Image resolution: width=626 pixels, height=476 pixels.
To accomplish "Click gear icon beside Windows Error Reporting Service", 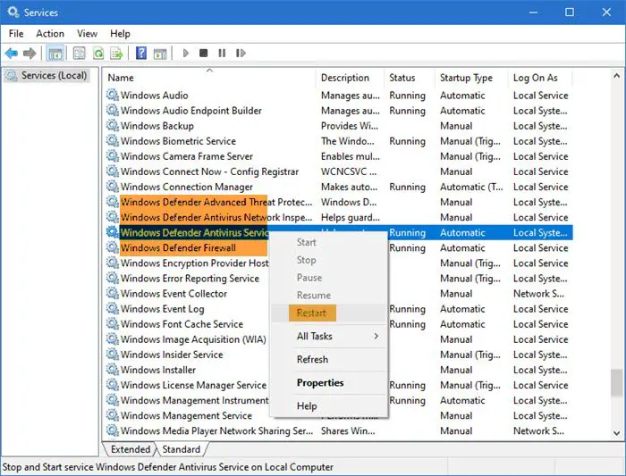I will 113,279.
